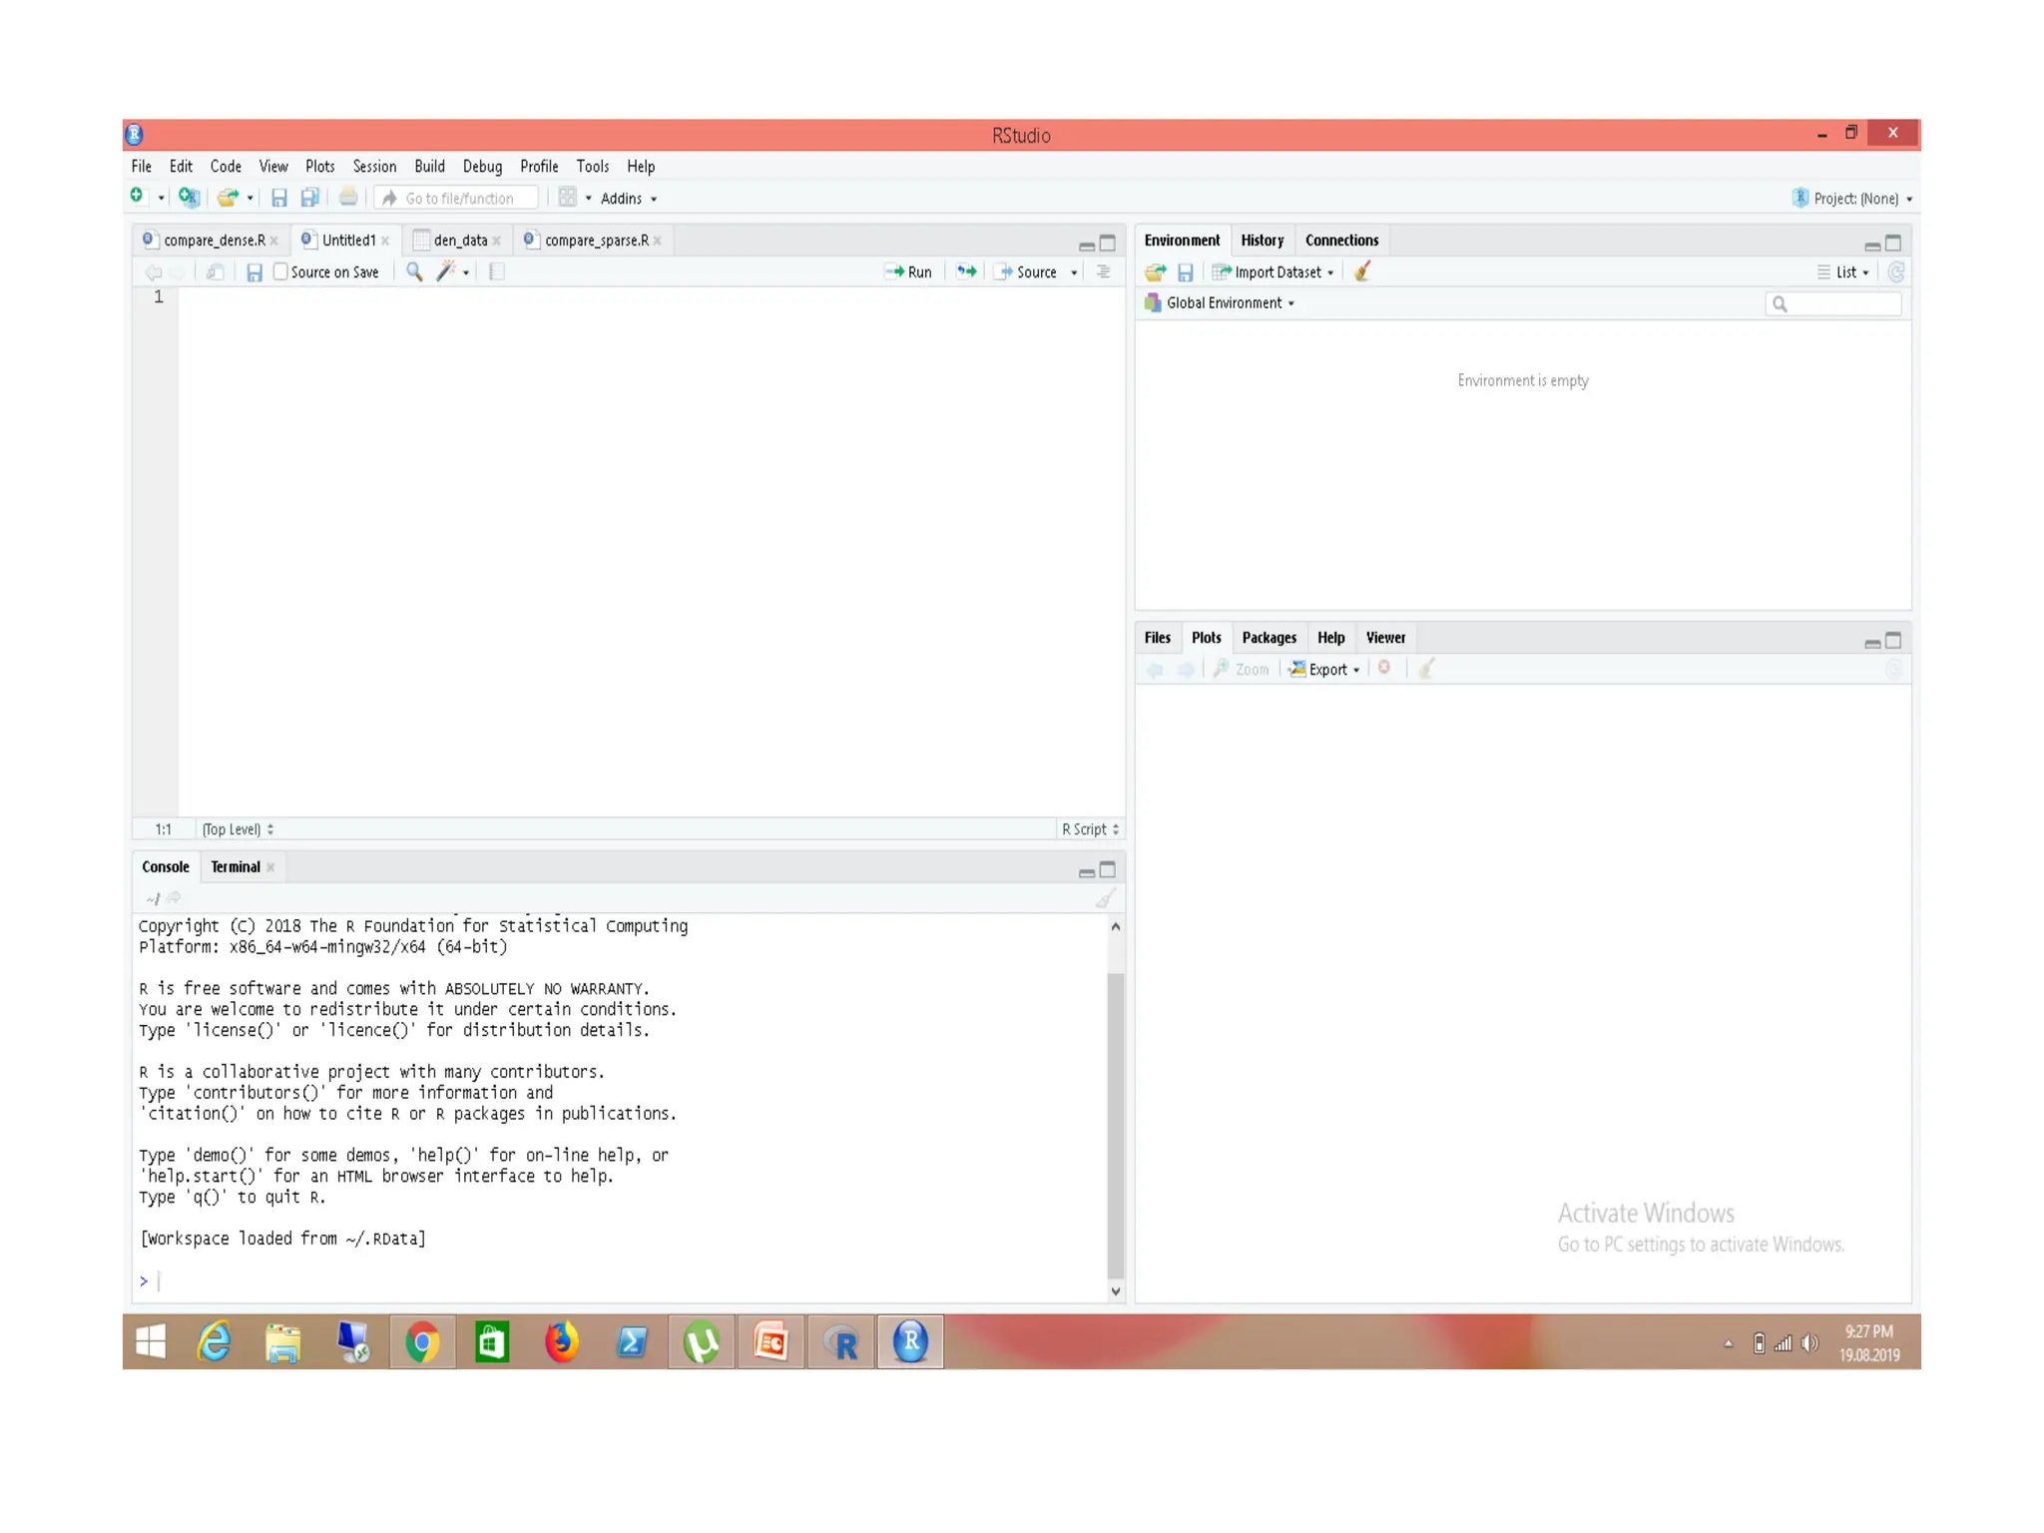Clear workspace objects with broom icon

tap(1362, 271)
